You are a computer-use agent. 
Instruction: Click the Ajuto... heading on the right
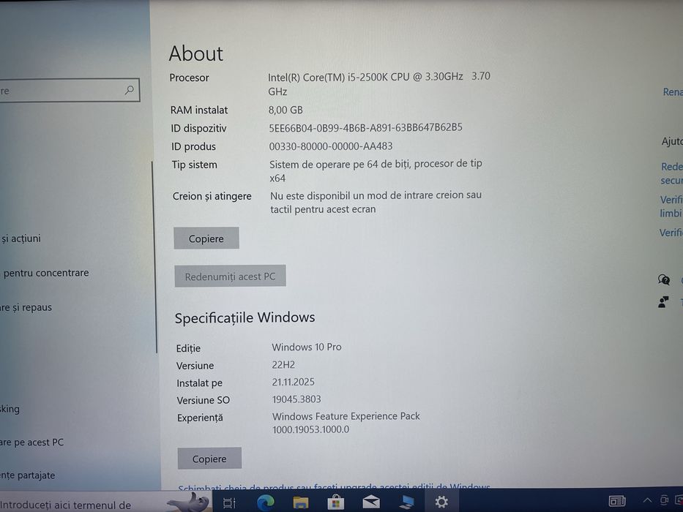click(x=672, y=141)
